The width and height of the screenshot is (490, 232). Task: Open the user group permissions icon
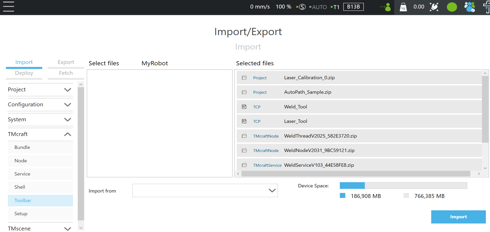469,7
